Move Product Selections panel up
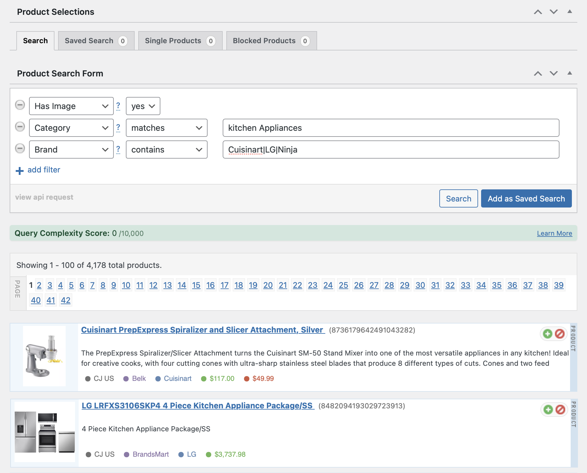 click(x=538, y=12)
